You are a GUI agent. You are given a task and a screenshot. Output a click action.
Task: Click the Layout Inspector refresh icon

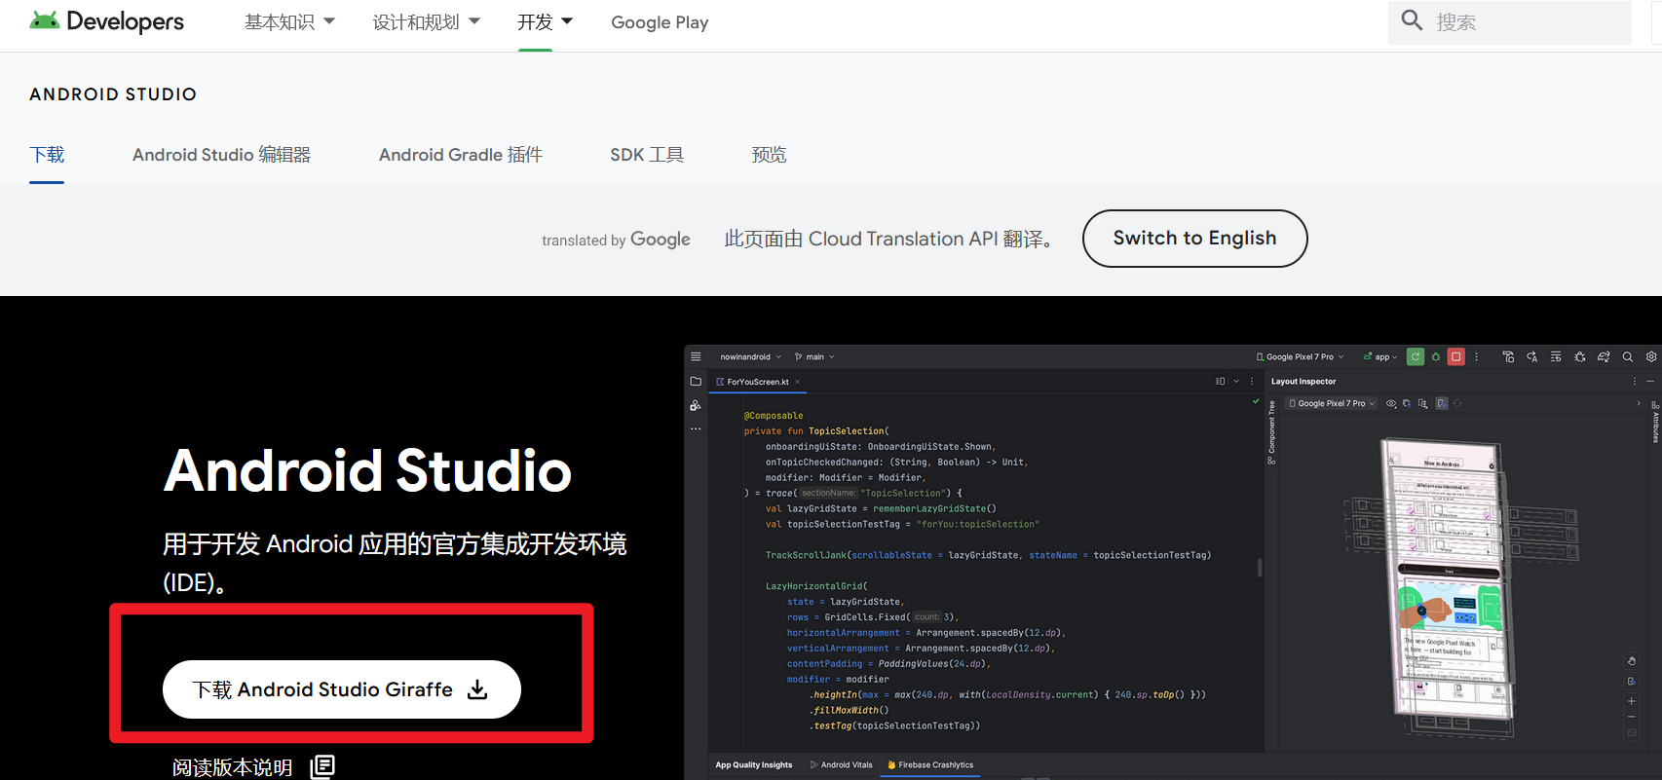[x=1457, y=403]
